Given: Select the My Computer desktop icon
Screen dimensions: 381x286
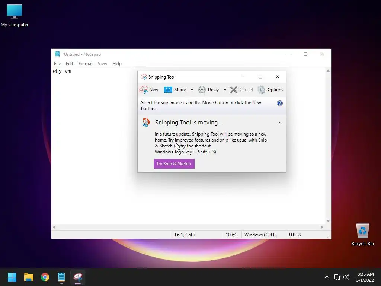Looking at the screenshot, I should pyautogui.click(x=15, y=16).
